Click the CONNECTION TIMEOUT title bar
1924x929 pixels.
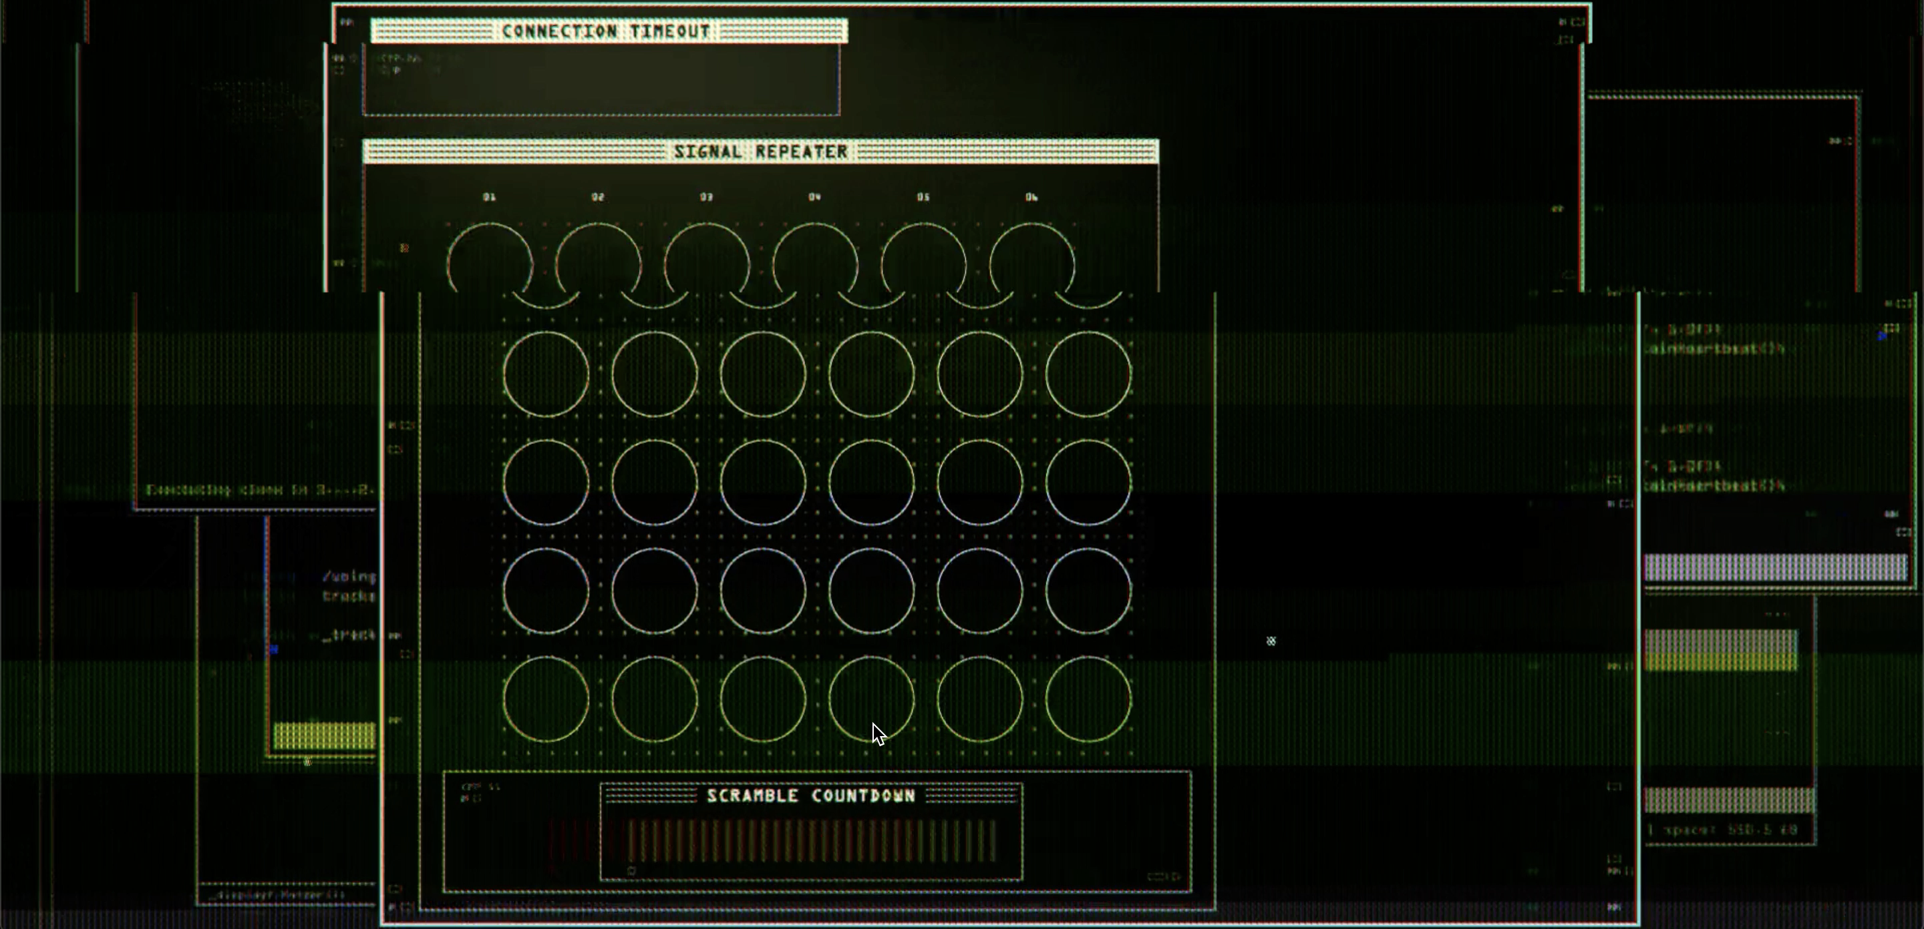click(x=608, y=31)
